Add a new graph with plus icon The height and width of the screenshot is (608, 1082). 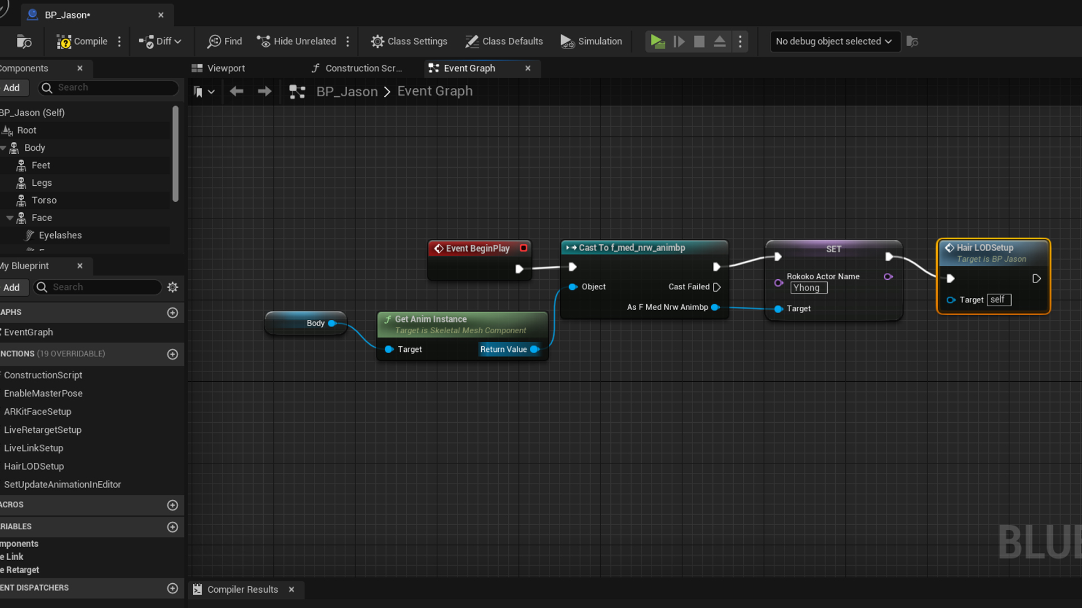[172, 312]
